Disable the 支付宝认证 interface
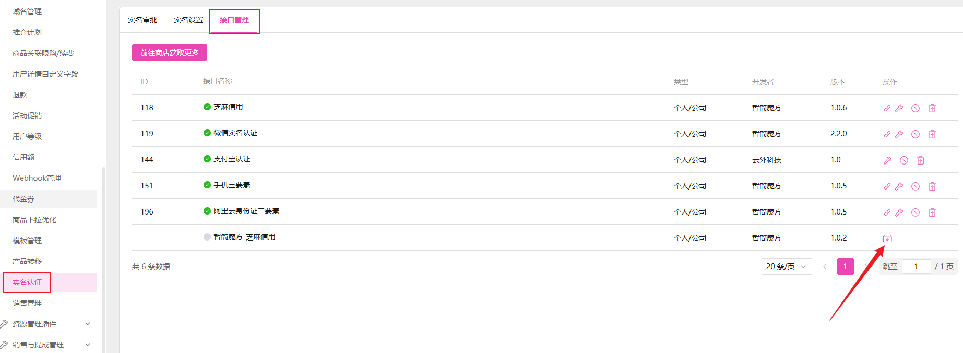The image size is (963, 353). pyautogui.click(x=904, y=160)
